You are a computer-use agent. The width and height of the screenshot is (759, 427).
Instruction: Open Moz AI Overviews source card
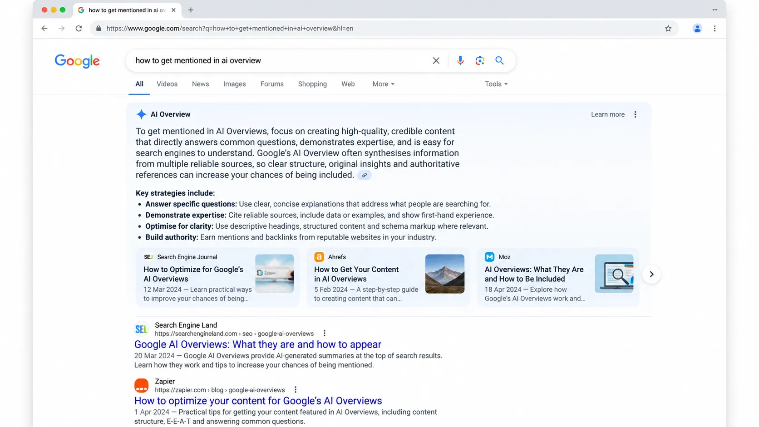click(558, 277)
